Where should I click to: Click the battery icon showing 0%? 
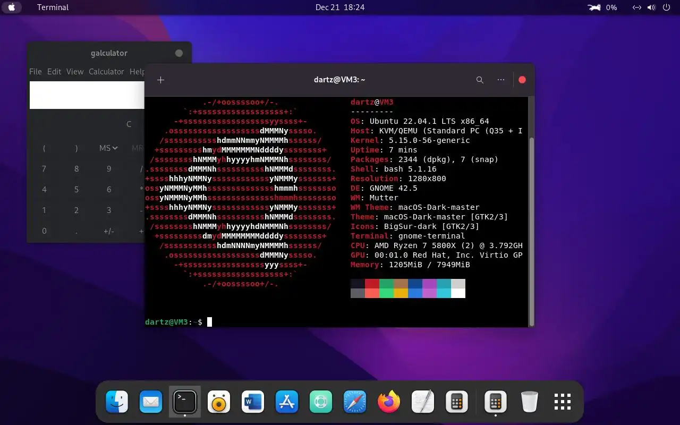pyautogui.click(x=594, y=7)
